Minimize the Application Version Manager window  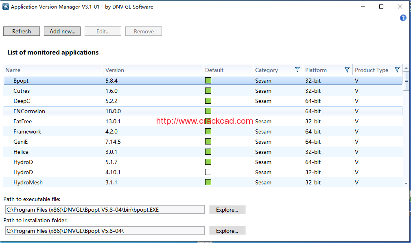click(x=363, y=7)
